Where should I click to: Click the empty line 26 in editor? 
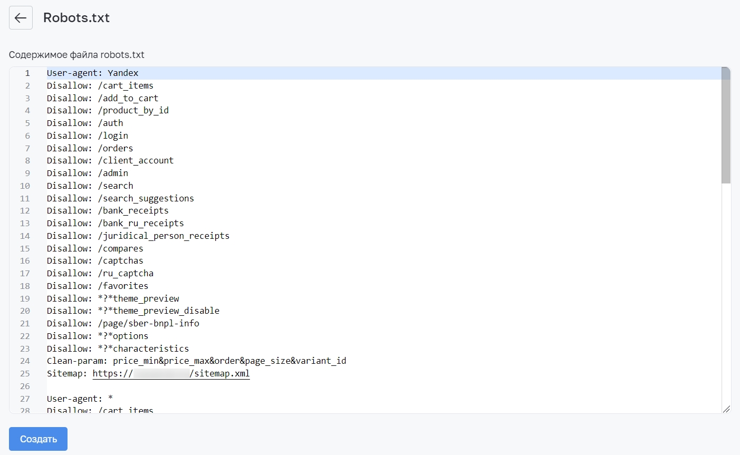click(x=384, y=386)
